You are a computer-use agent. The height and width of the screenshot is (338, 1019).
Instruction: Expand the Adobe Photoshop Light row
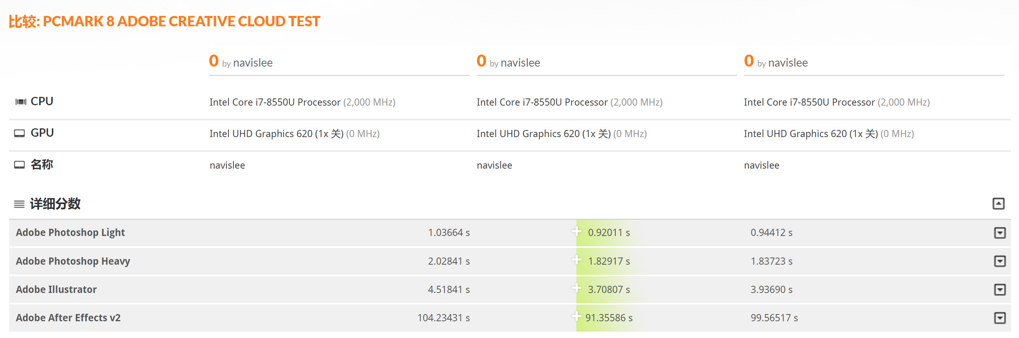[999, 233]
